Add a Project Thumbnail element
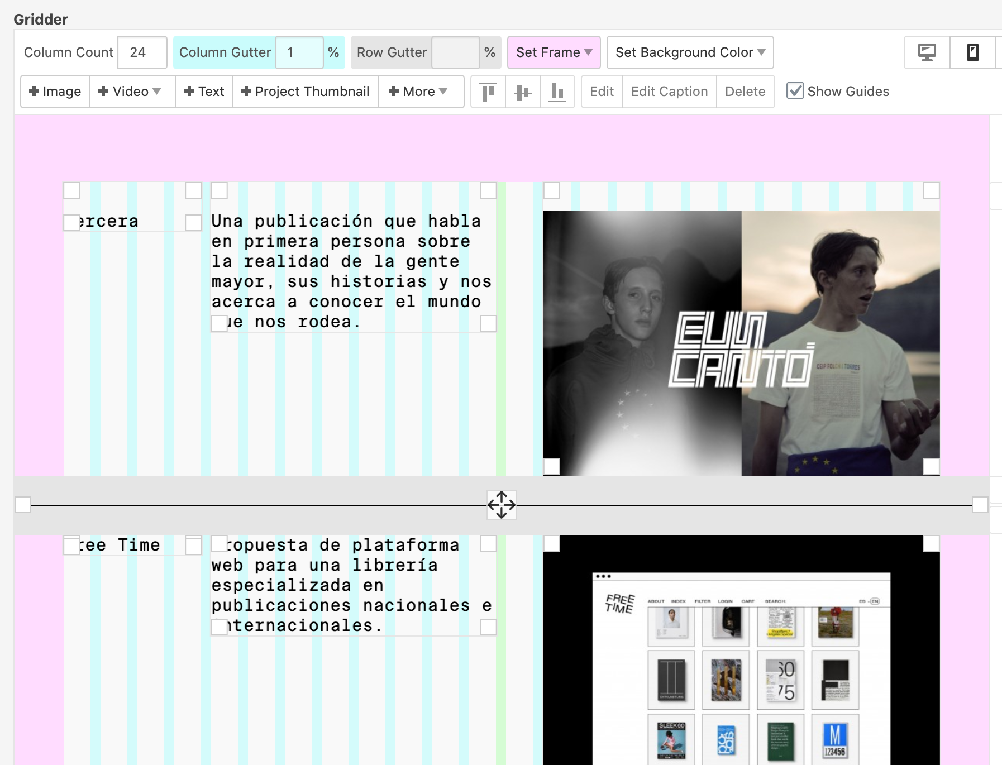Screen dimensions: 1002x765 pyautogui.click(x=305, y=92)
